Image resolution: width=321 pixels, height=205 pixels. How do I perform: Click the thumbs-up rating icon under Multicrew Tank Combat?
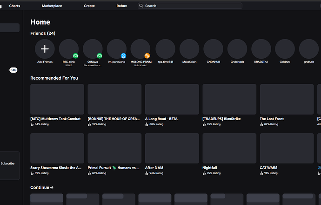point(32,124)
